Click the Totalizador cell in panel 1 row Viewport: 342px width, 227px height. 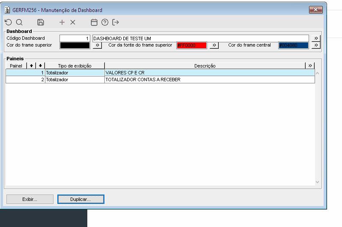coord(75,73)
